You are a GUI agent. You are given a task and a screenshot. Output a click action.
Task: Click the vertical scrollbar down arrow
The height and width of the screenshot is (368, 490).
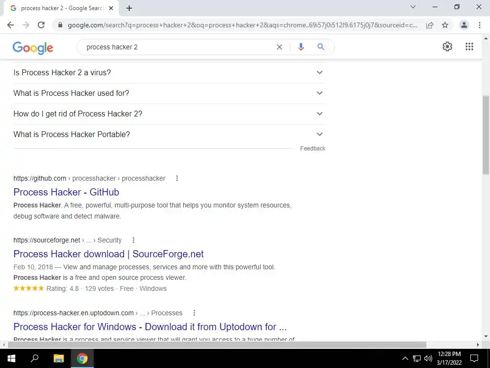click(486, 337)
